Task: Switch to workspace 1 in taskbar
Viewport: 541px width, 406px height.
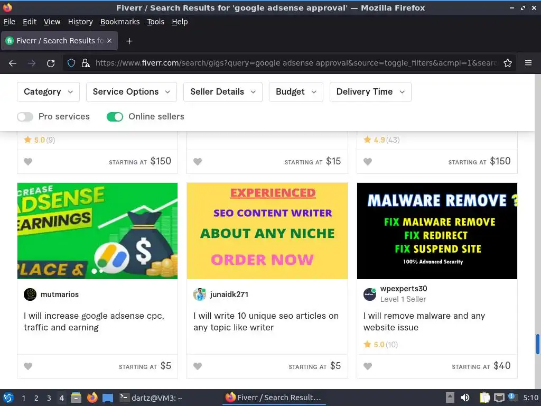Action: [x=23, y=398]
